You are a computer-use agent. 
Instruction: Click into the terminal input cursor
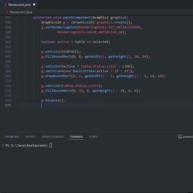click(x=51, y=145)
